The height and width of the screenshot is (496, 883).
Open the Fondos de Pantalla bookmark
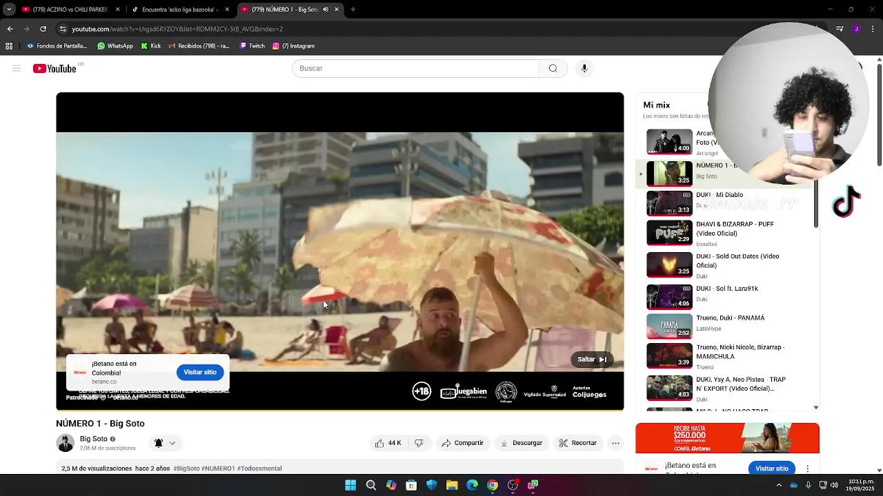(x=57, y=46)
